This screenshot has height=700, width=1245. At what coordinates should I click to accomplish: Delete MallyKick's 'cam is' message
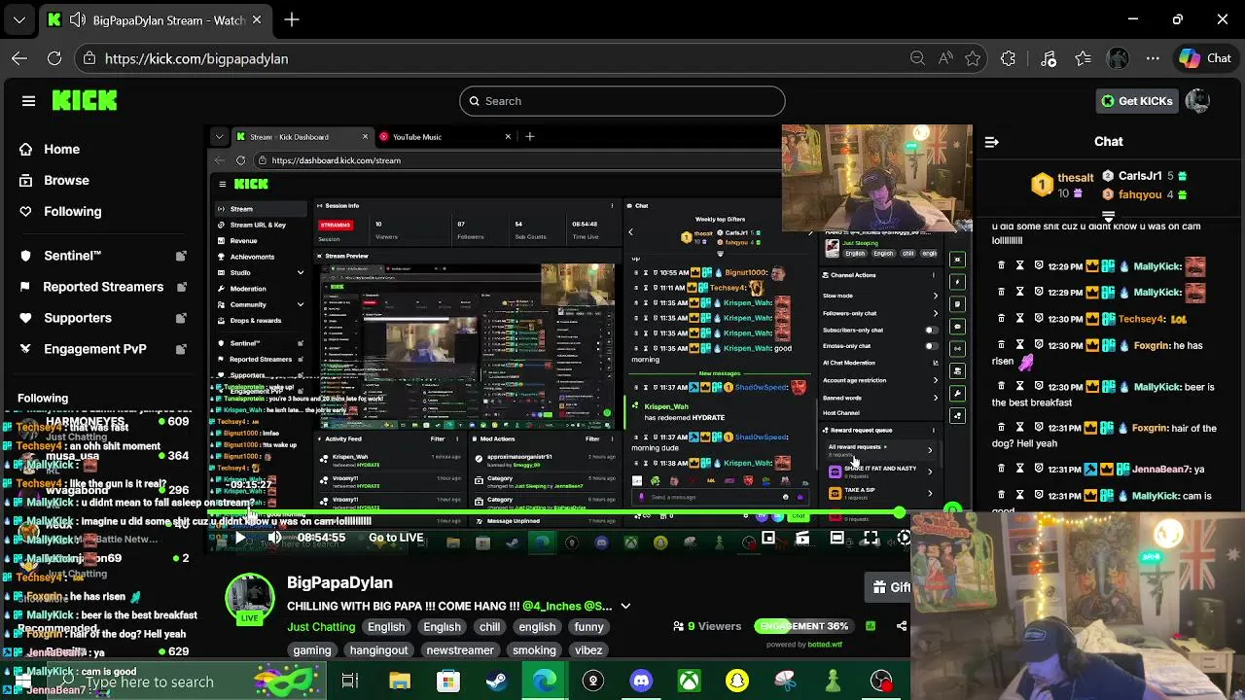[x=1001, y=496]
